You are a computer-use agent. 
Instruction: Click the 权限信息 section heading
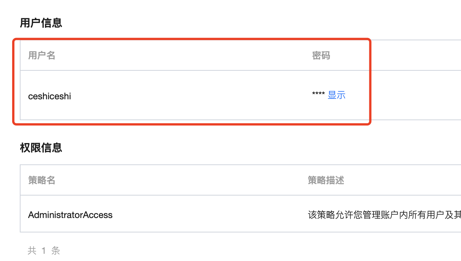41,148
